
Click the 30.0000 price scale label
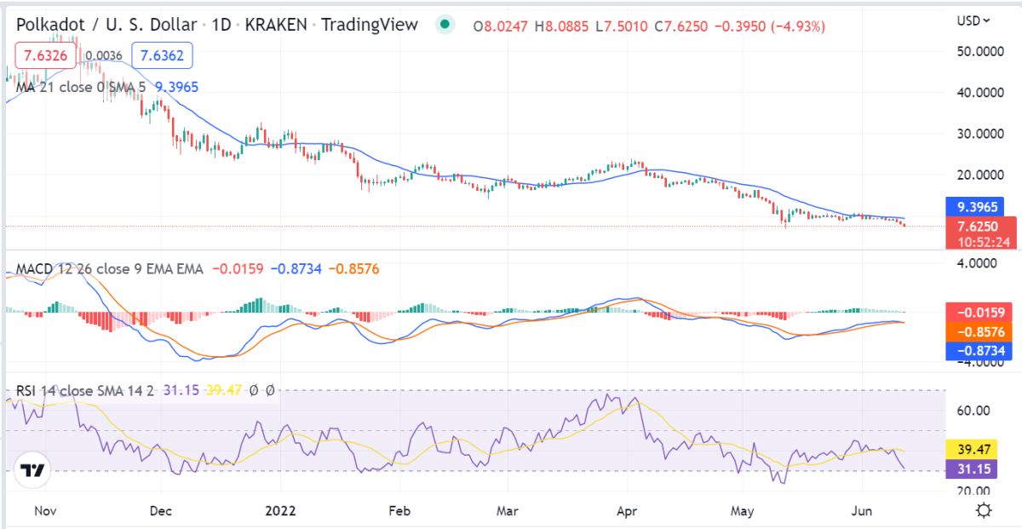[980, 134]
